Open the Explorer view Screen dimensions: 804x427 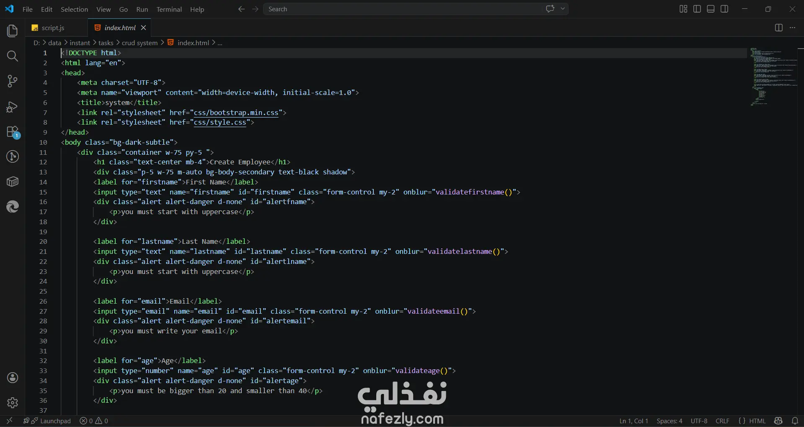coord(13,31)
